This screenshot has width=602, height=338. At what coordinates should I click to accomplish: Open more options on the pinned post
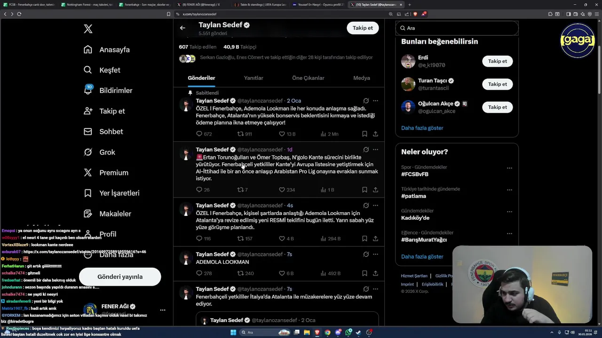pos(375,100)
